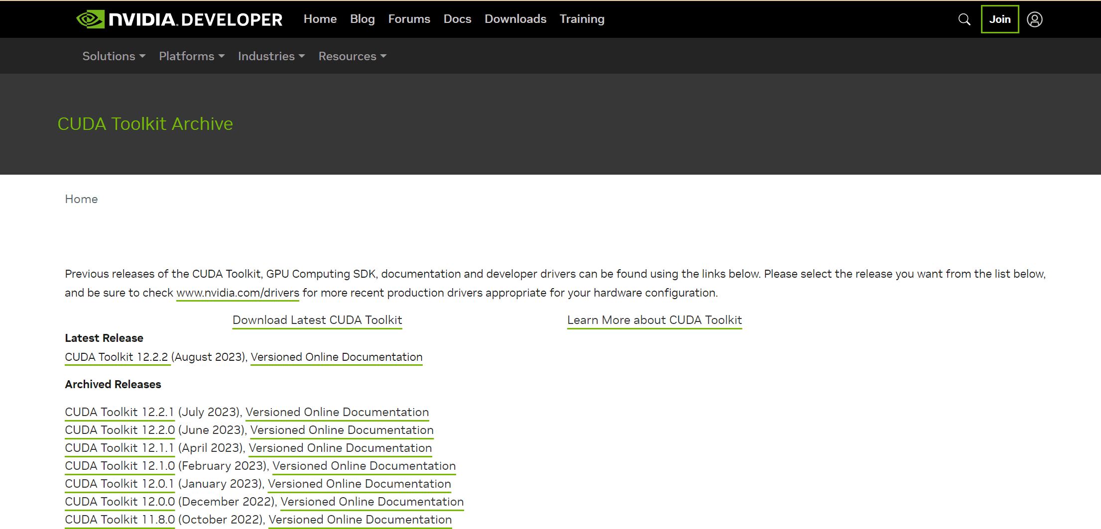Select CUDA Toolkit 12.1.0 archived release
The image size is (1101, 529).
[120, 466]
